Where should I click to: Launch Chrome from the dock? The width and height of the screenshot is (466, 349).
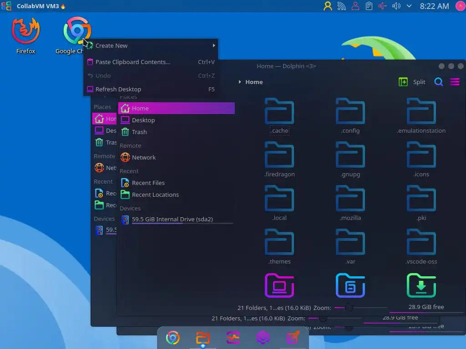tap(172, 338)
